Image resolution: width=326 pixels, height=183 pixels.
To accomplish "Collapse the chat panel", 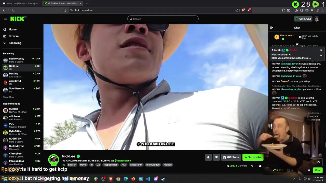I will point(271,28).
